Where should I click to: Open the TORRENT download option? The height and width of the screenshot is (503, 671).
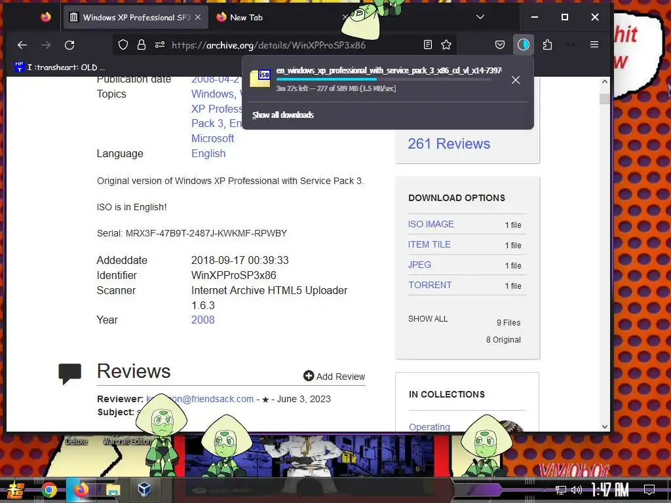430,285
